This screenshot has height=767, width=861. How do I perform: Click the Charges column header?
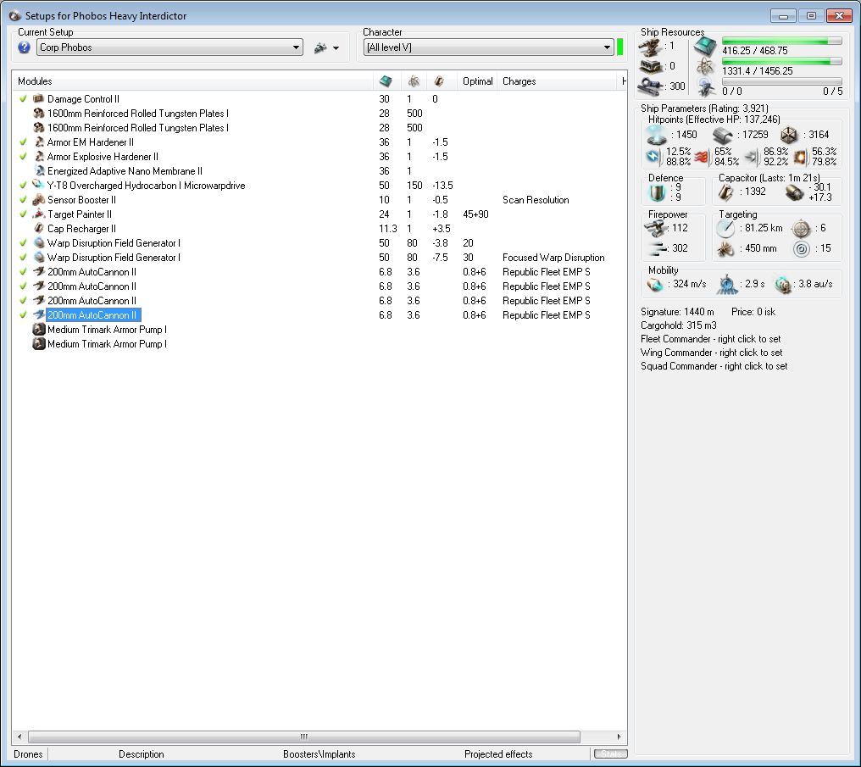coord(558,81)
